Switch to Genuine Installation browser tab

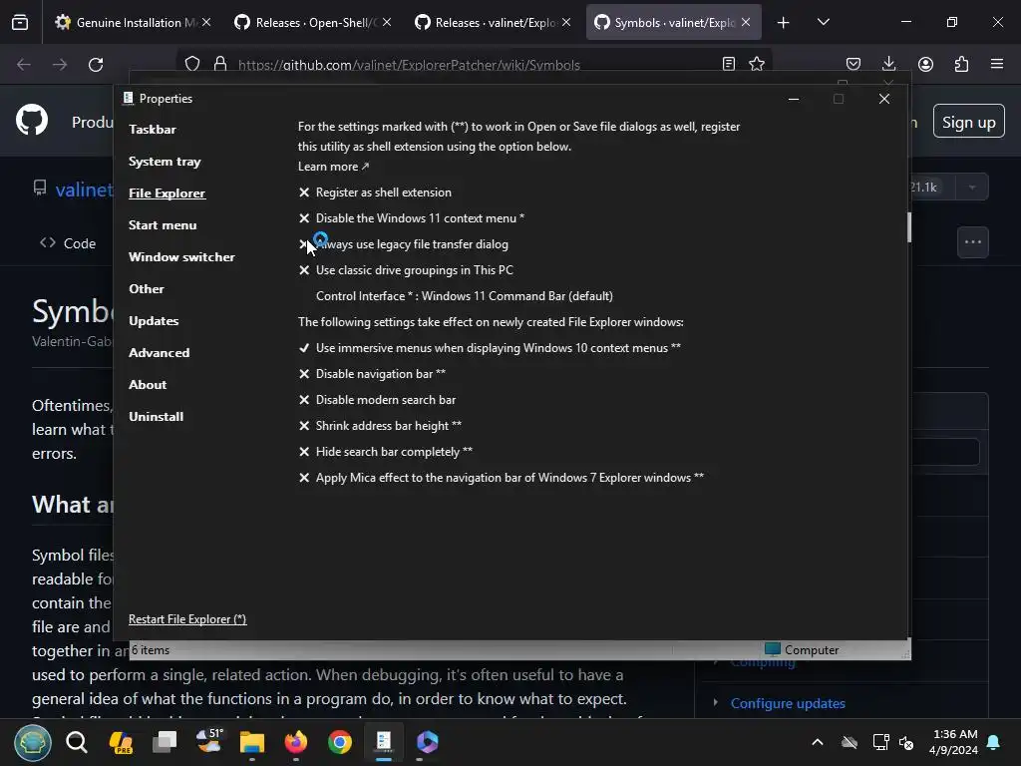134,22
